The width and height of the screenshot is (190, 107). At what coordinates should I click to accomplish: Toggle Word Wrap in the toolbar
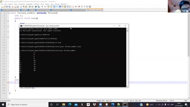pyautogui.click(x=54, y=7)
